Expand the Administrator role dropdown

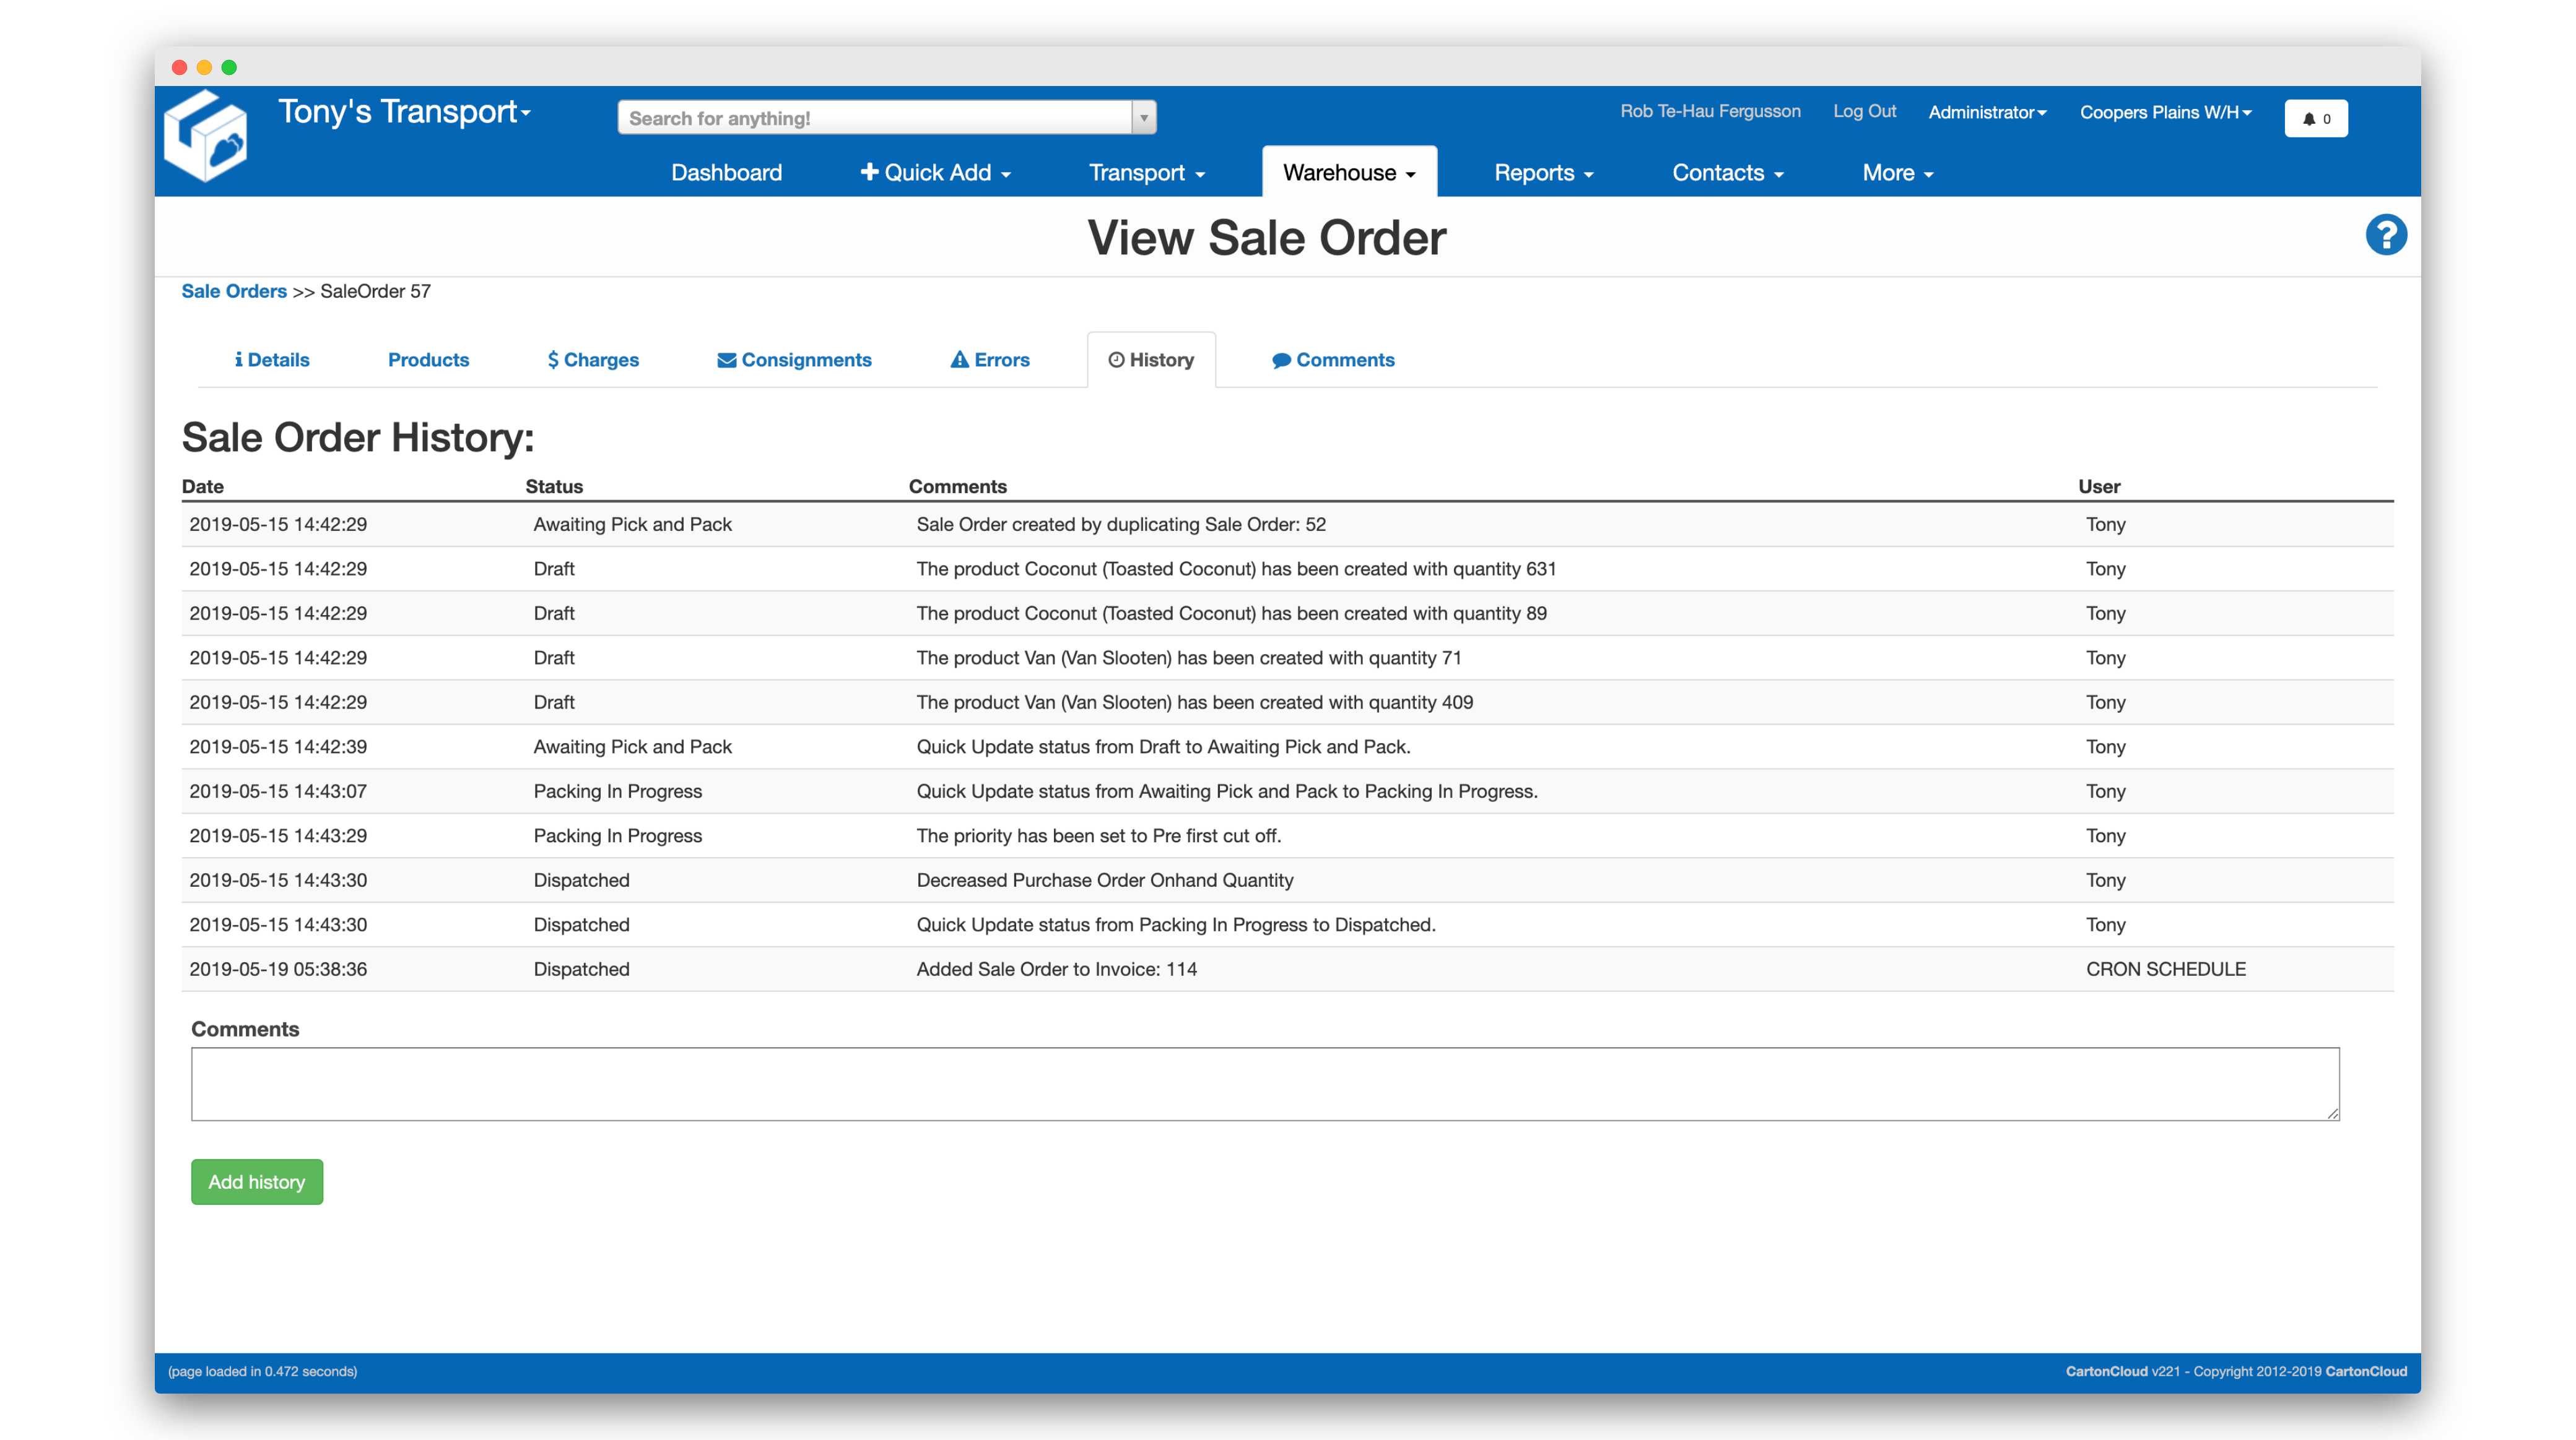(x=1987, y=113)
